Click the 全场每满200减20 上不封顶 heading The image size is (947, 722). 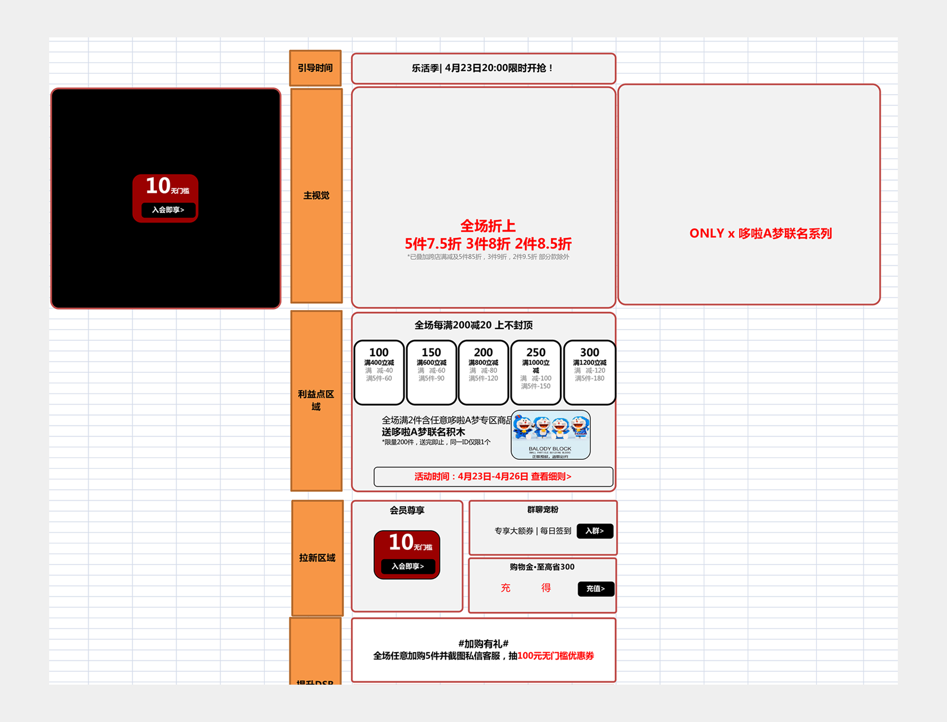tap(474, 325)
